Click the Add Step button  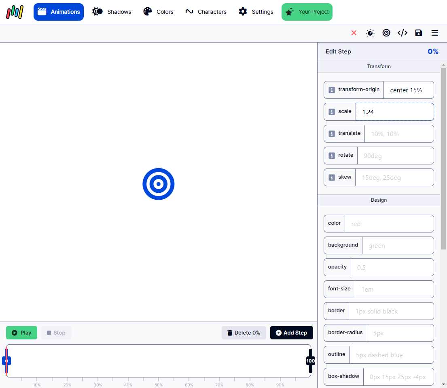291,333
